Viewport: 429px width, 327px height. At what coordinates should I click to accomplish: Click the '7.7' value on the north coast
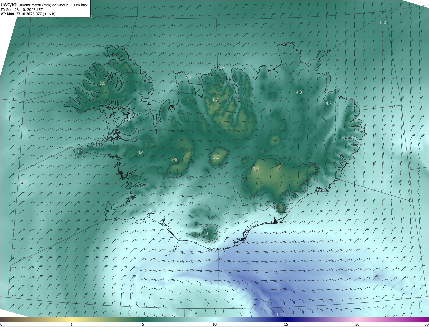pyautogui.click(x=222, y=68)
